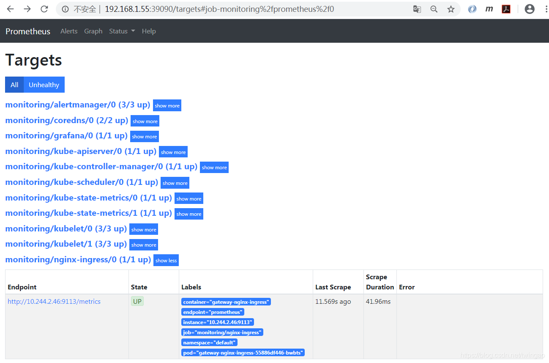Click the 41.96ms scrape duration value
Screen dimensions: 549x363
[x=378, y=302]
